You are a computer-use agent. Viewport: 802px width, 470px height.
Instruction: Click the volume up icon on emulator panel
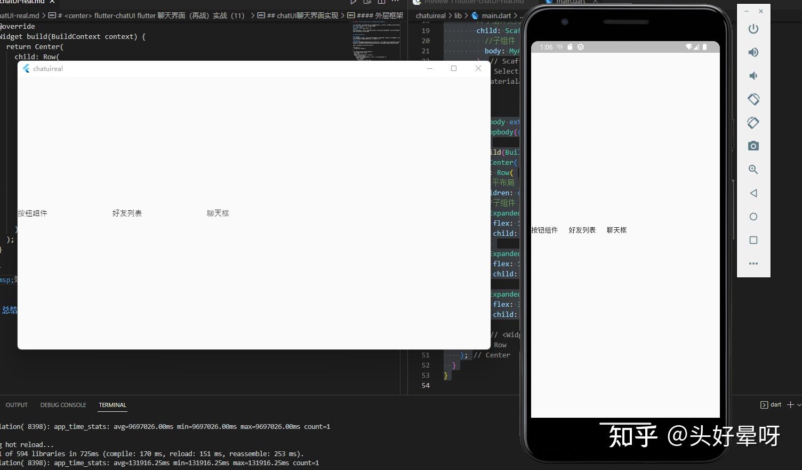tap(753, 52)
